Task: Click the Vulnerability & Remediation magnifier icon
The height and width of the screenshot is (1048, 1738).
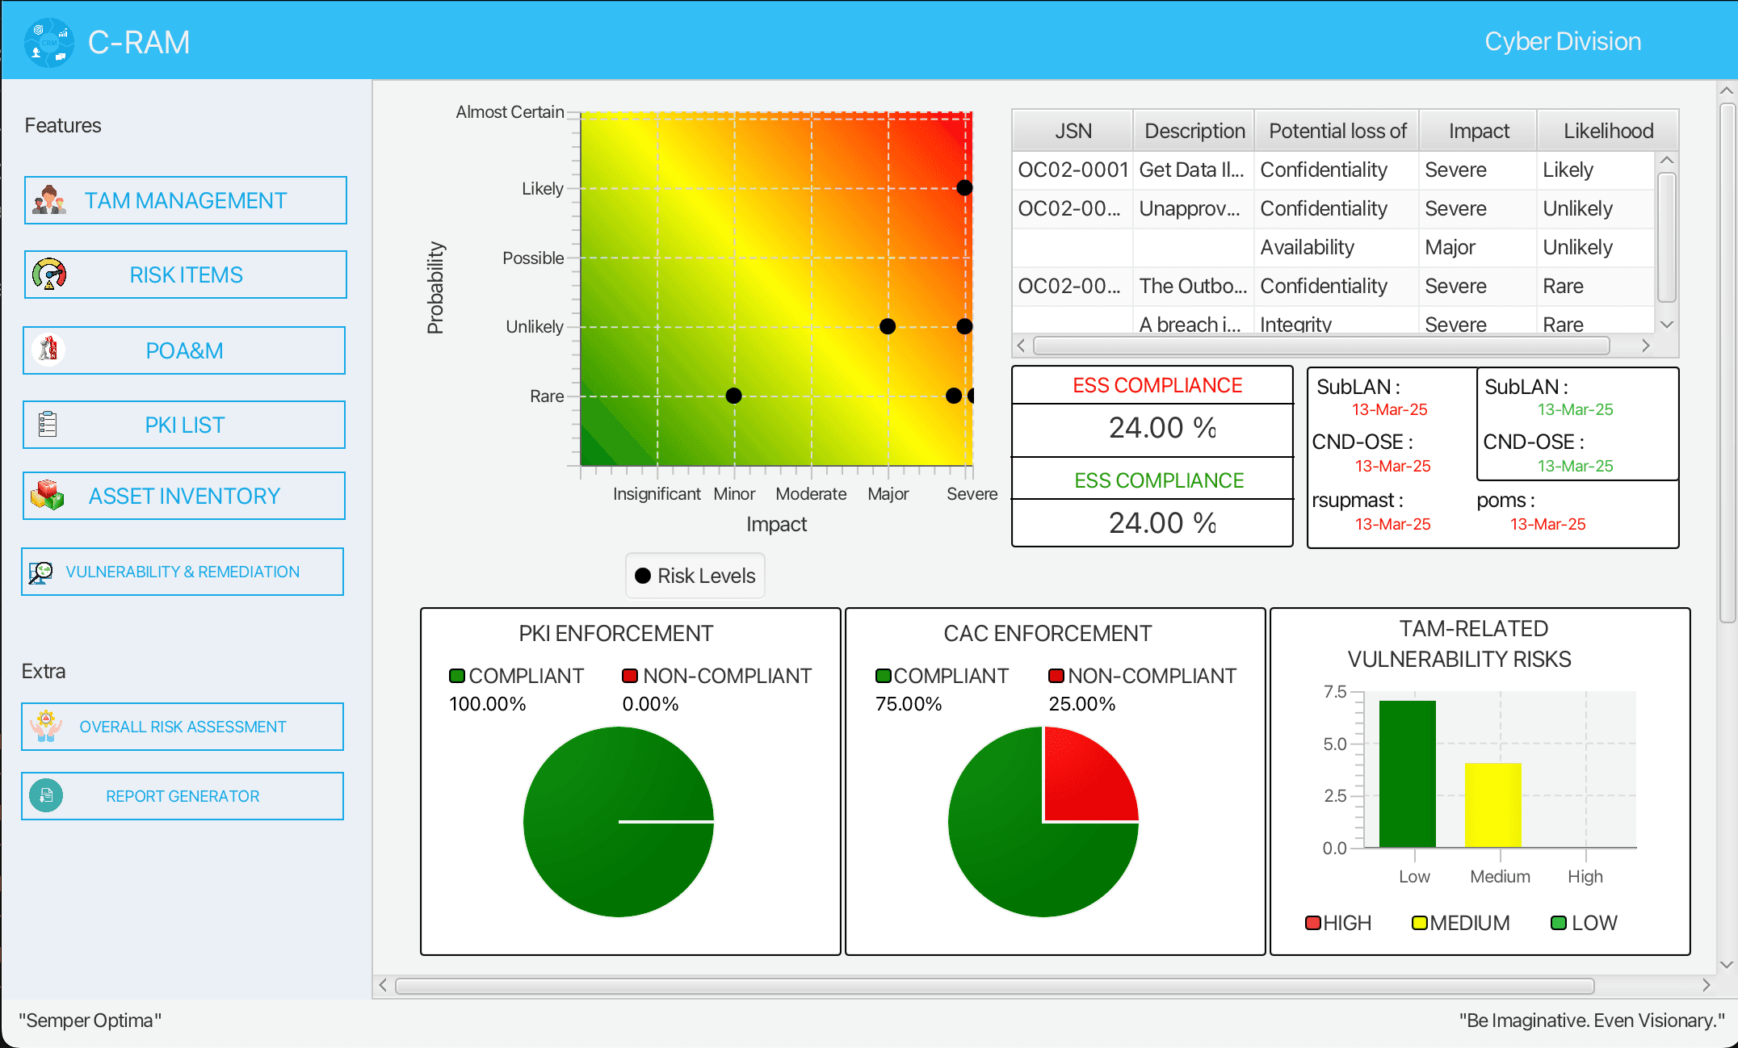Action: pyautogui.click(x=41, y=572)
